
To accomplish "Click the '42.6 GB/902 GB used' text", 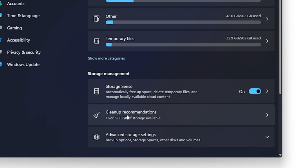I will (x=244, y=16).
